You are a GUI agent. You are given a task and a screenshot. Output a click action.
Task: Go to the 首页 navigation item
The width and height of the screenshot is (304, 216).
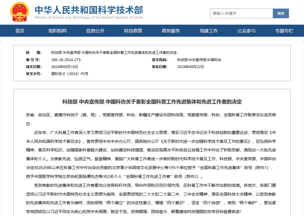tap(20, 31)
